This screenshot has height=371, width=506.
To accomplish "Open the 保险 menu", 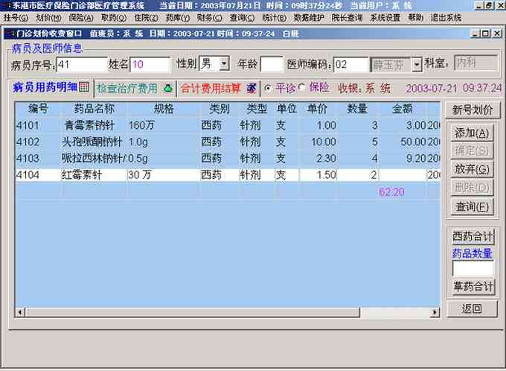I will tap(81, 17).
